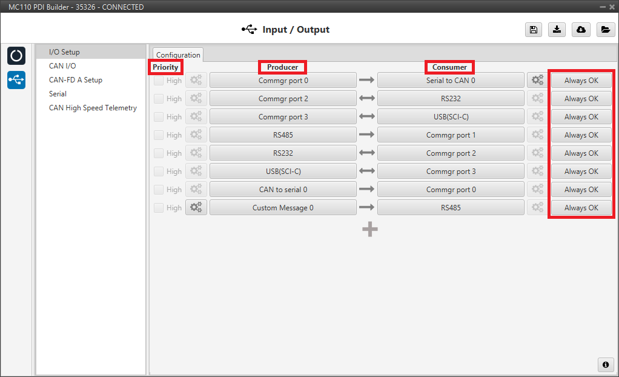Enable High priority for RS485 producer row

[159, 135]
